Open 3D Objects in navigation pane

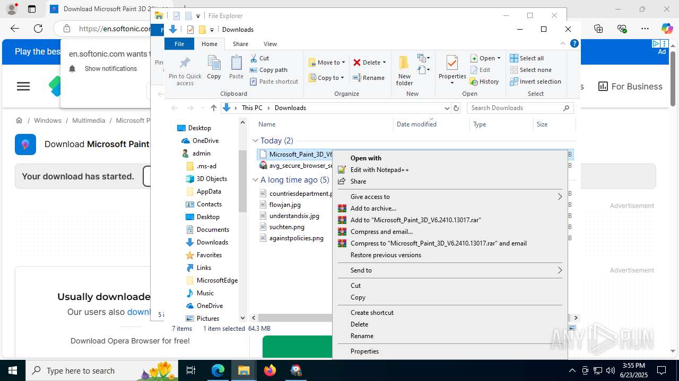206,179
